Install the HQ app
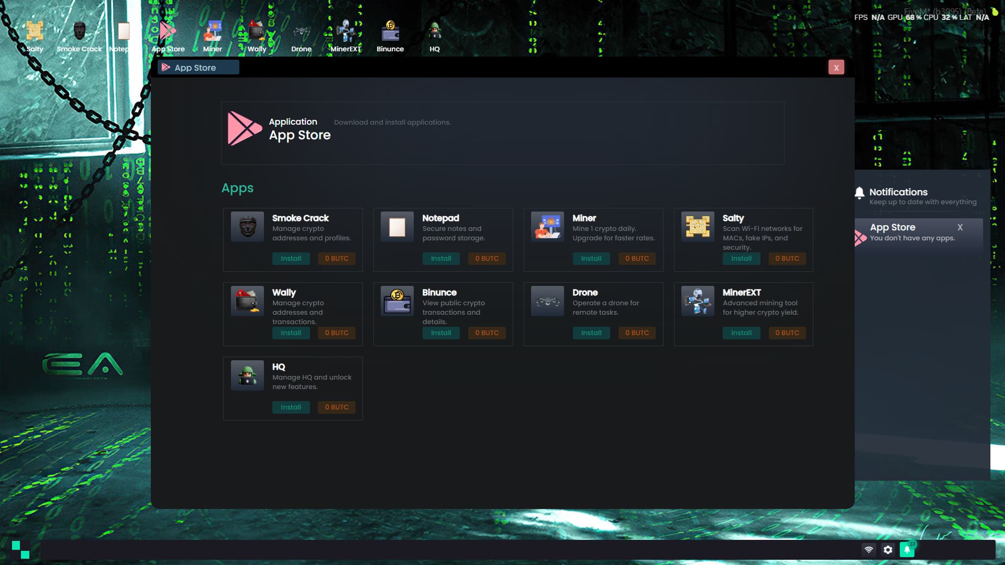This screenshot has height=565, width=1005. pos(291,407)
